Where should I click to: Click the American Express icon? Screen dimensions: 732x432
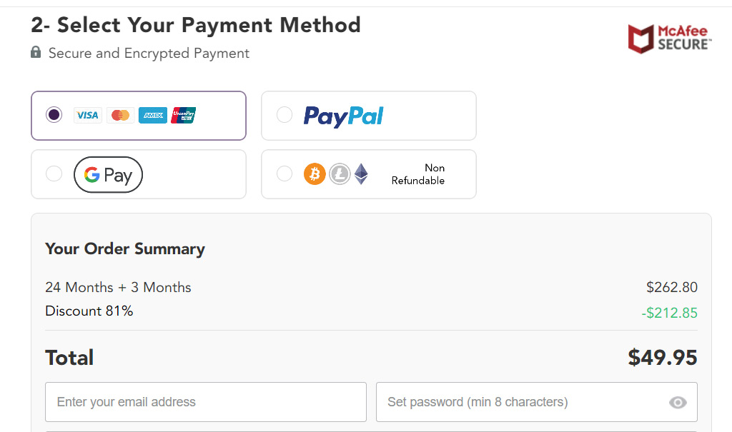152,115
